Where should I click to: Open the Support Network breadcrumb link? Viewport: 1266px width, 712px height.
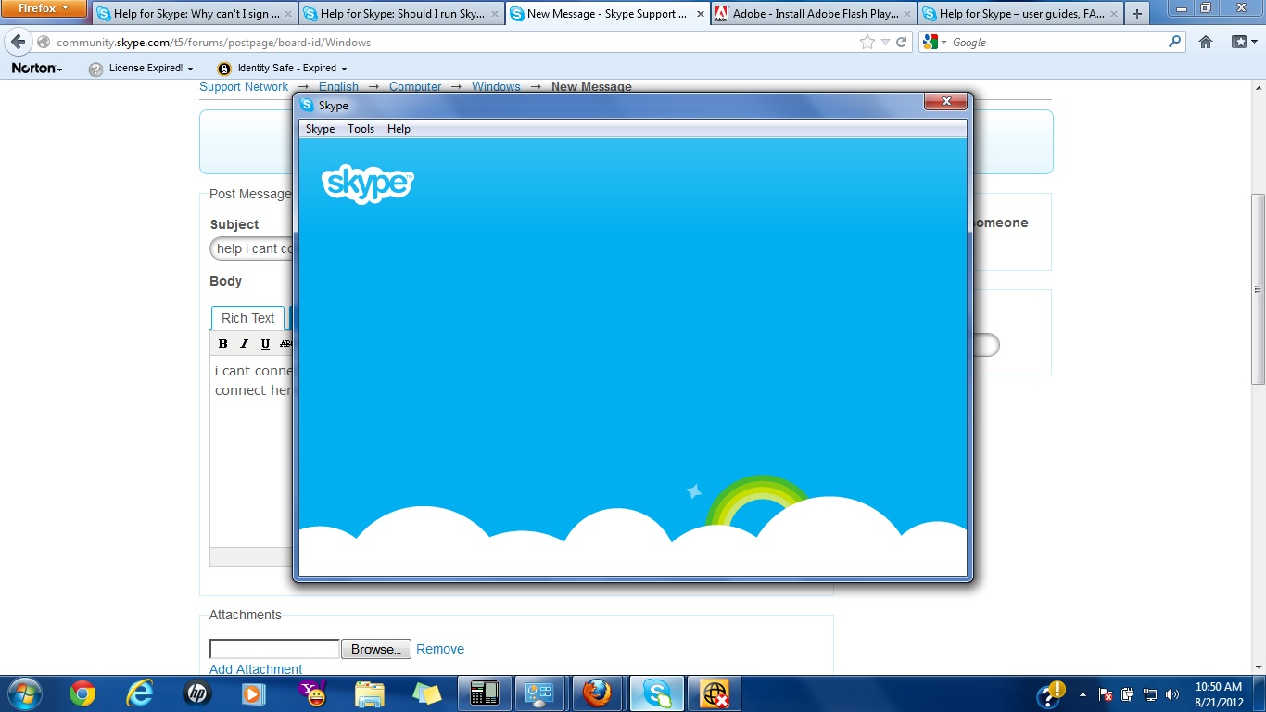(x=244, y=86)
